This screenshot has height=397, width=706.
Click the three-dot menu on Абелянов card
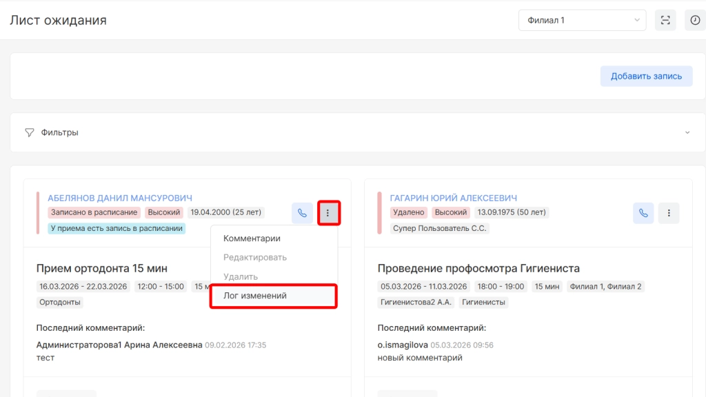[327, 213]
